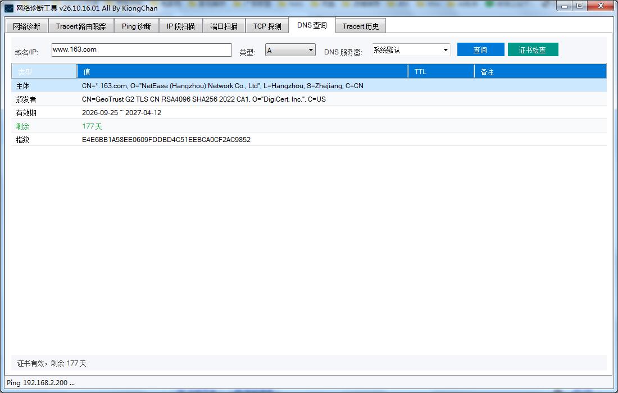The width and height of the screenshot is (618, 393).
Task: Click the 备注 column header
Action: click(540, 72)
